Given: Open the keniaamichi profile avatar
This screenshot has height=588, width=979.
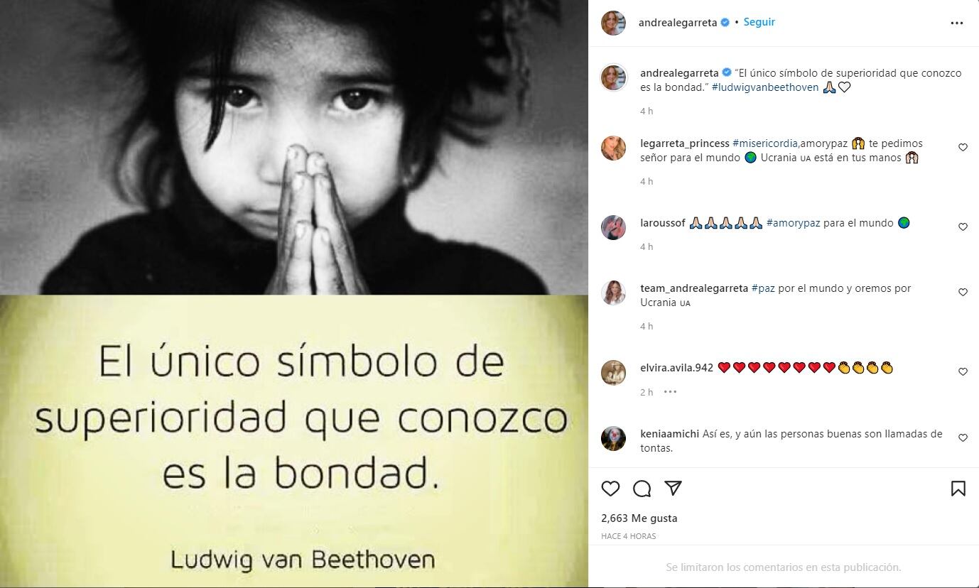Looking at the screenshot, I should coord(613,438).
